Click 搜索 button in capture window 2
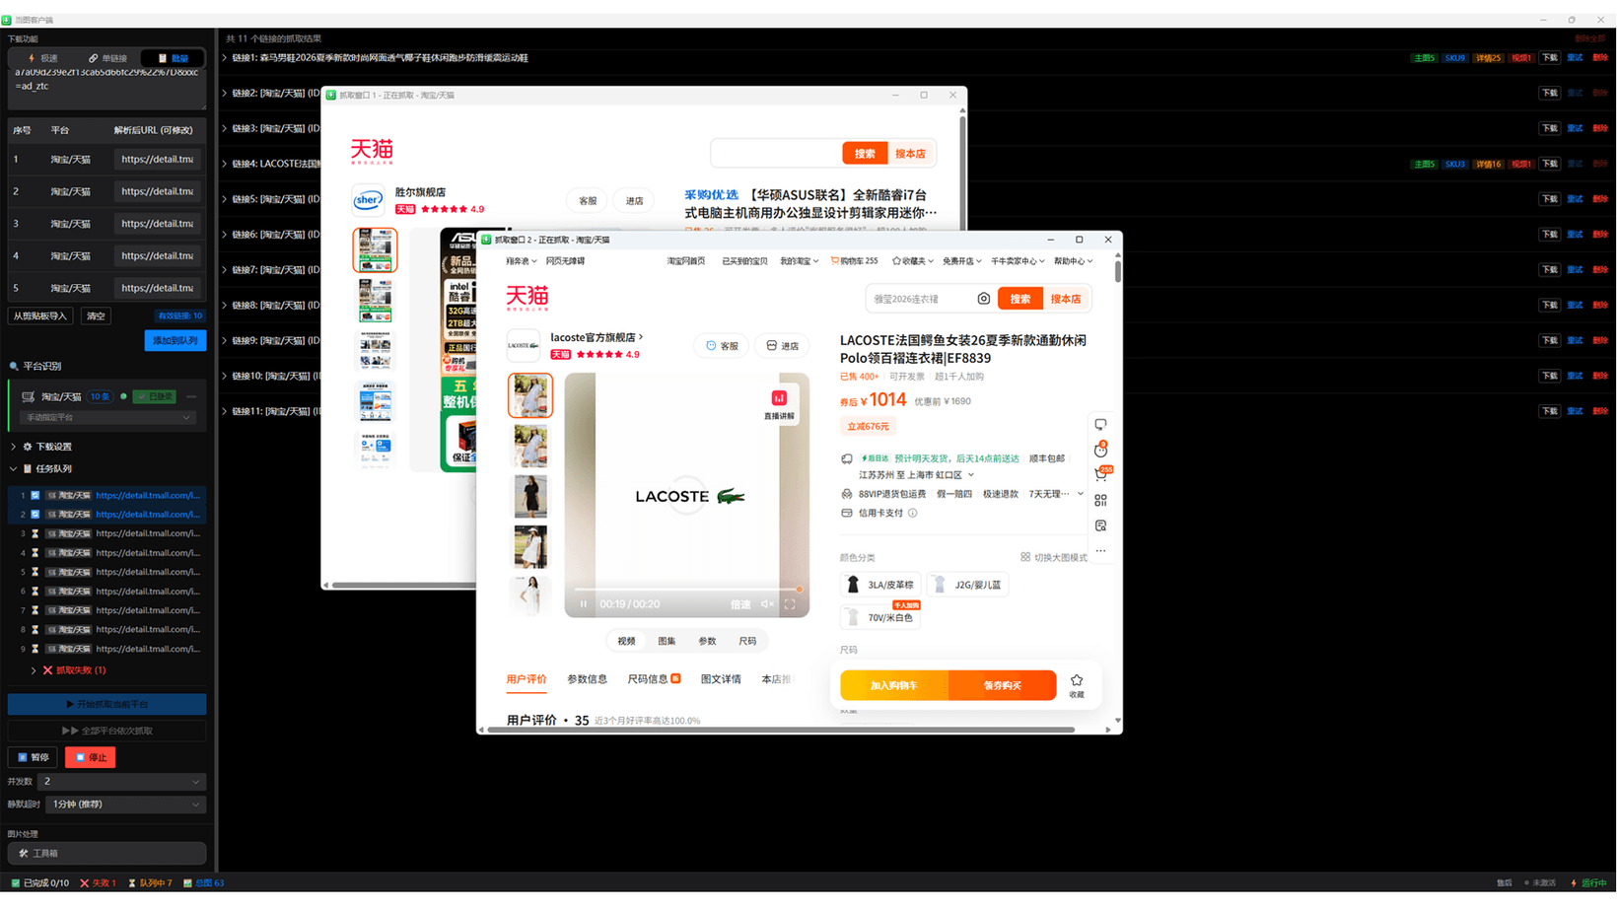 point(1019,299)
